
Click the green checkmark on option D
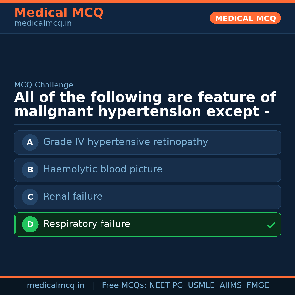(271, 225)
